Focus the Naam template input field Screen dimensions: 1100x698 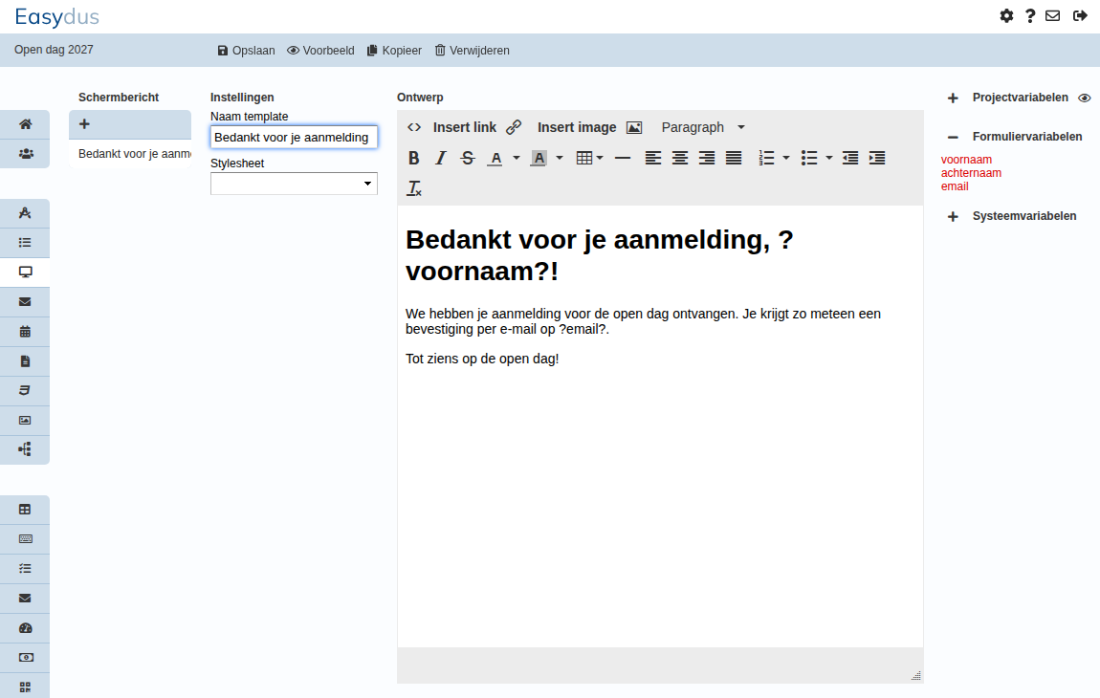[x=294, y=138]
